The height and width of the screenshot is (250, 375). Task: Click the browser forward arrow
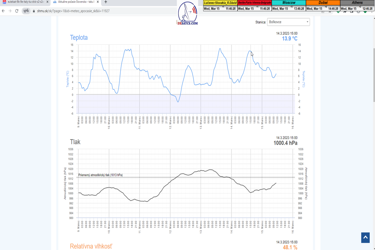(10, 11)
